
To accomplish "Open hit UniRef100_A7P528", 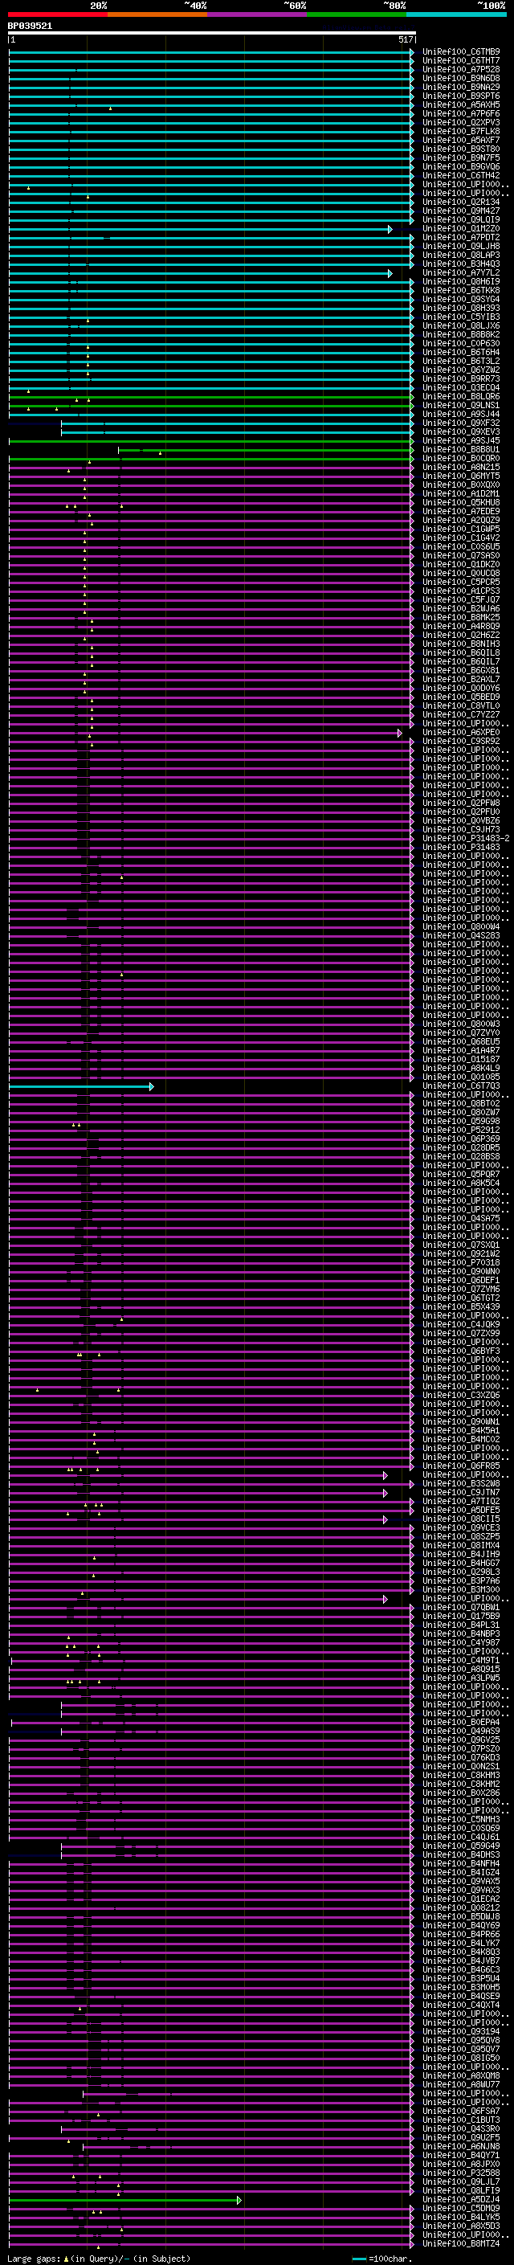I will (x=461, y=69).
